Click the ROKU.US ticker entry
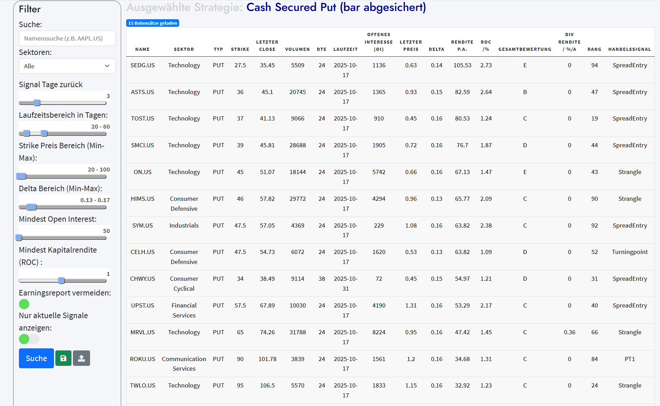Viewport: 660px width, 406px height. (x=142, y=359)
